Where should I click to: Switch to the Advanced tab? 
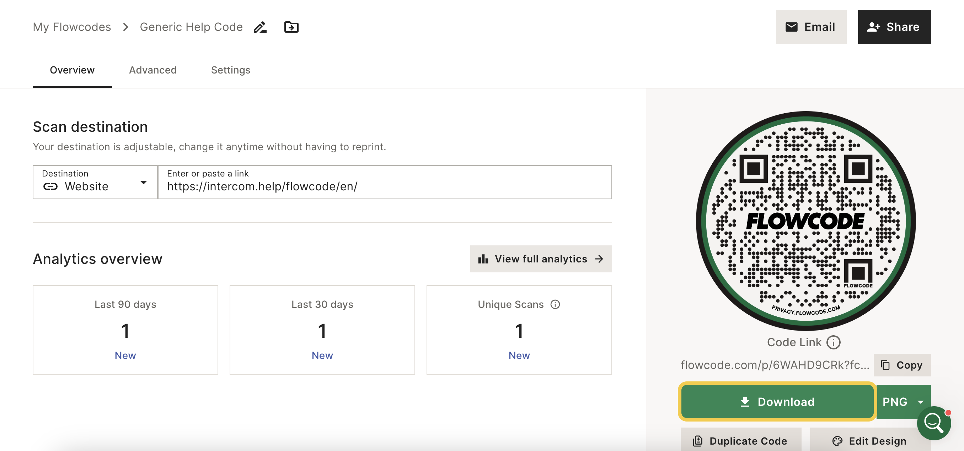[153, 70]
